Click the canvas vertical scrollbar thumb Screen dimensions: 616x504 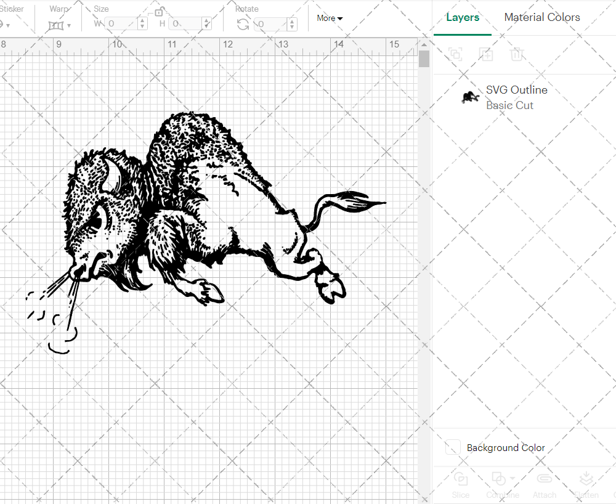pyautogui.click(x=424, y=59)
